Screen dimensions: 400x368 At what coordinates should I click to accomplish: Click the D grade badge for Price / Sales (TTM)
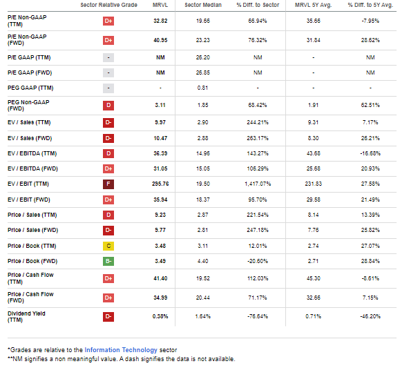[x=108, y=215]
